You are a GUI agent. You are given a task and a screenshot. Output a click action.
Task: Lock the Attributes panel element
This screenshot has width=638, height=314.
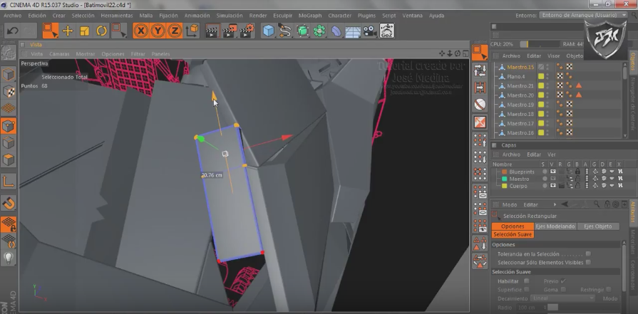pos(607,204)
